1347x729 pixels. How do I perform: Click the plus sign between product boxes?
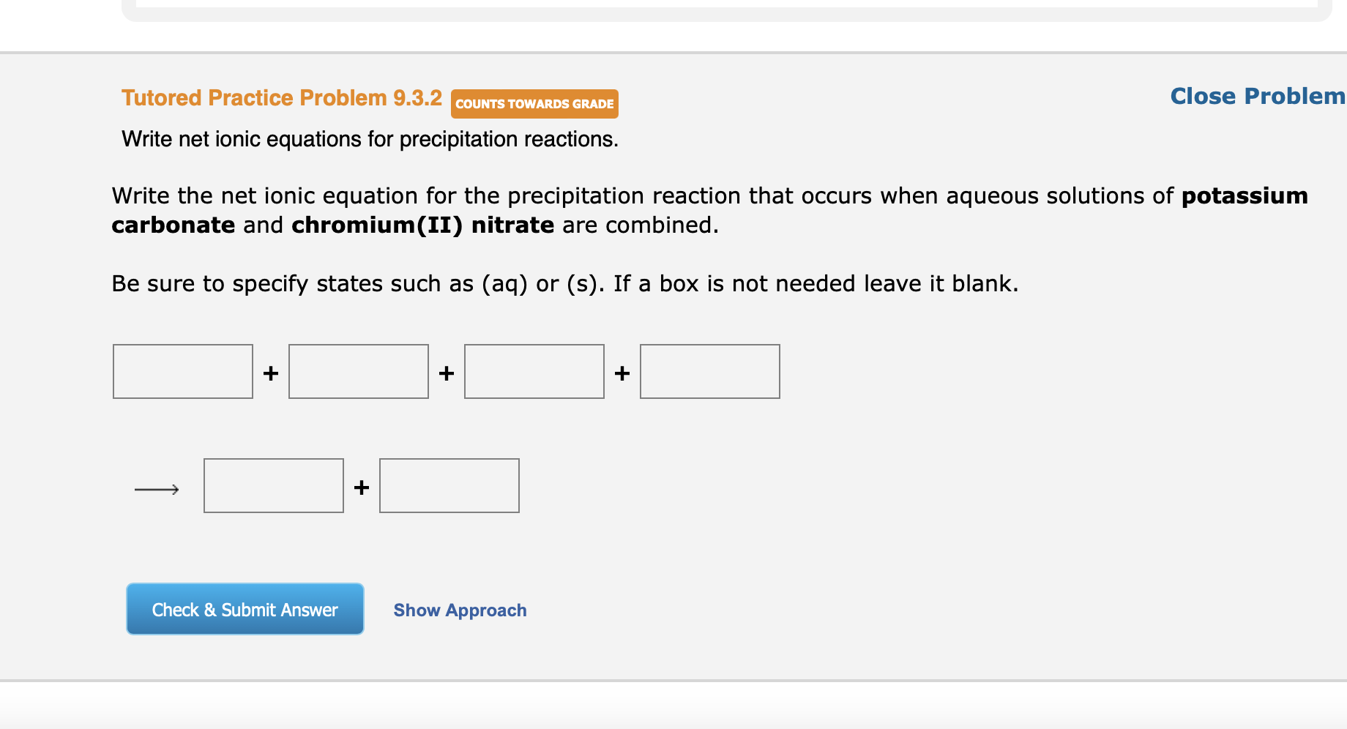(360, 487)
